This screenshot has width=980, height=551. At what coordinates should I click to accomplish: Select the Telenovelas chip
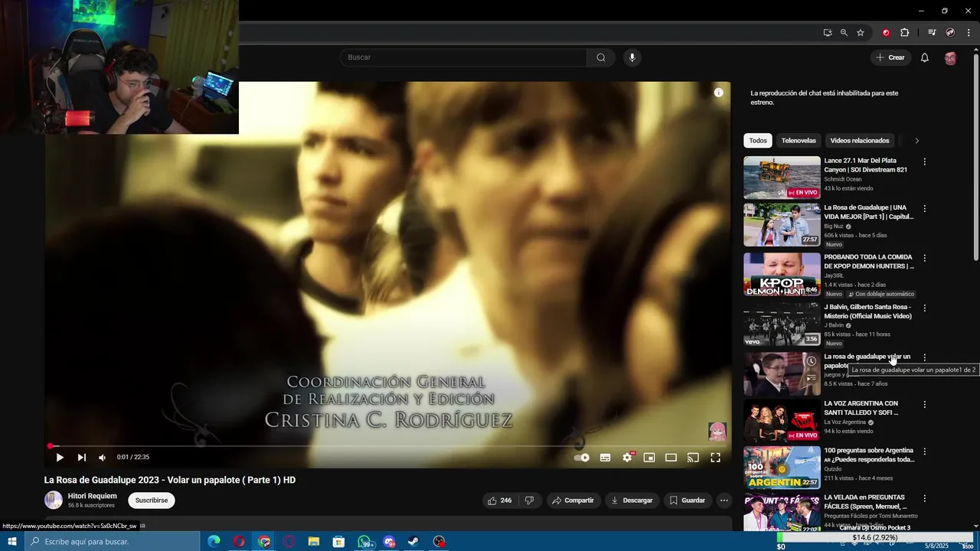click(799, 141)
